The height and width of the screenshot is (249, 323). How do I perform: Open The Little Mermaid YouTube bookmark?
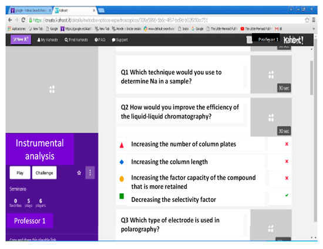tap(255, 29)
